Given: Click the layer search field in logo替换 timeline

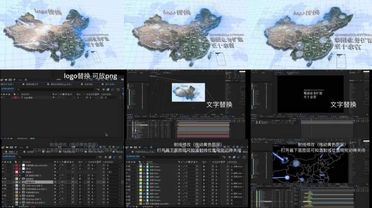Looking at the screenshot, I should click(56, 89).
